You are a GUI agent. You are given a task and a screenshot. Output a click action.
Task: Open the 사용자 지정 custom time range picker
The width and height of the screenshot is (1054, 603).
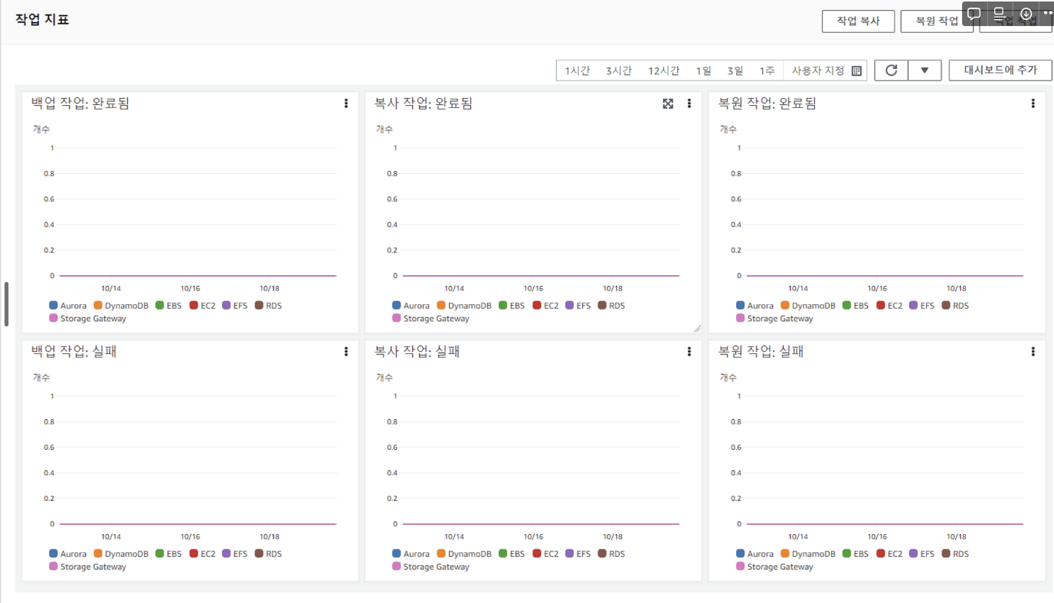tap(827, 70)
